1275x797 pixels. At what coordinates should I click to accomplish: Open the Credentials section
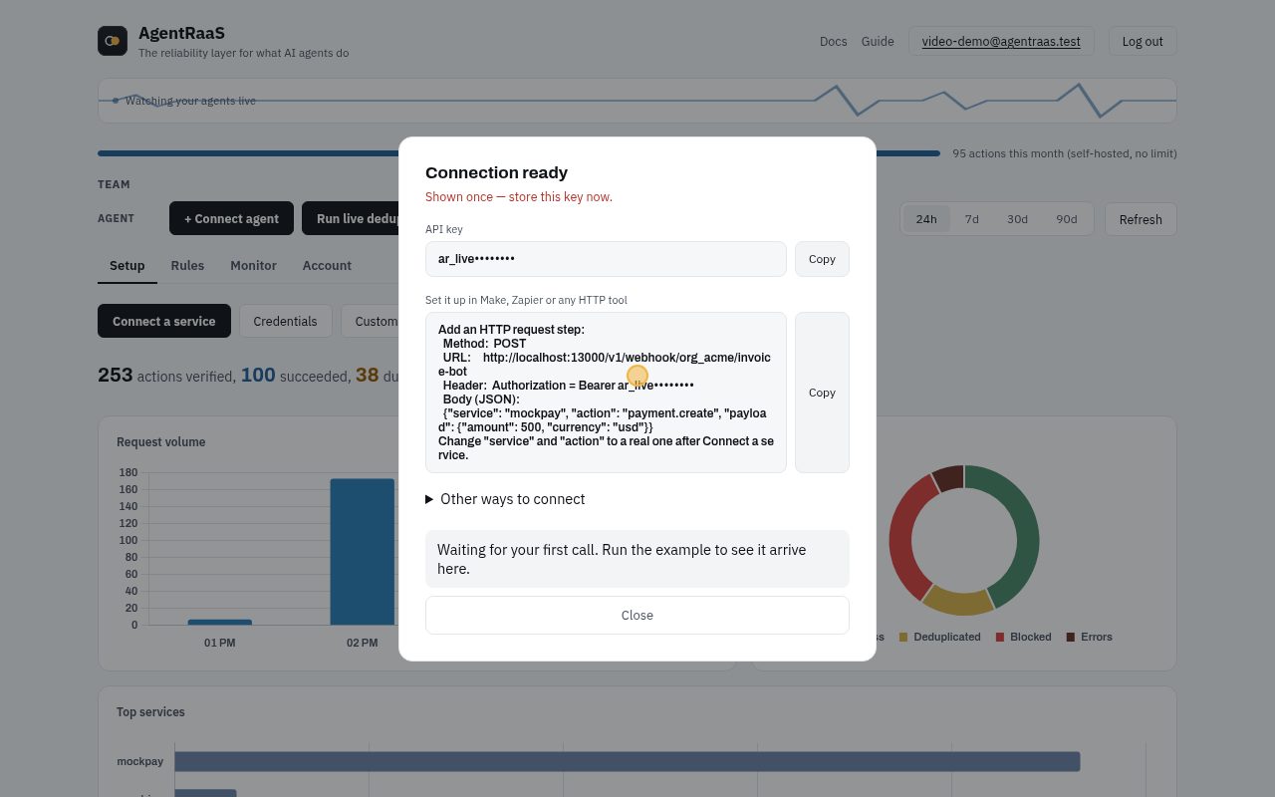(x=285, y=322)
